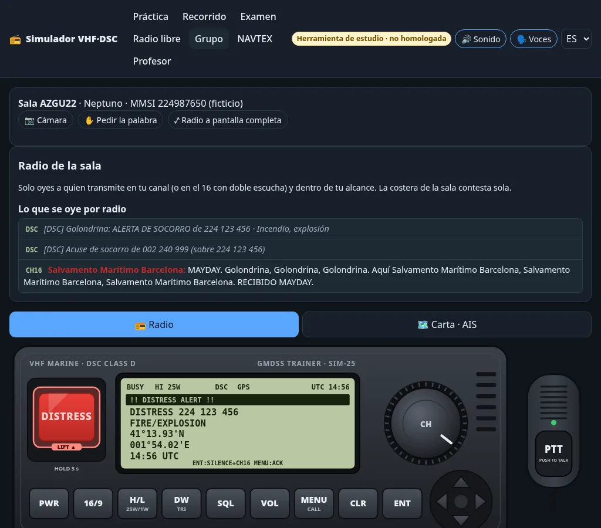Click the DSC Golondrina ALERTA DE SOCORRO log entry
This screenshot has width=601, height=528.
pyautogui.click(x=300, y=229)
